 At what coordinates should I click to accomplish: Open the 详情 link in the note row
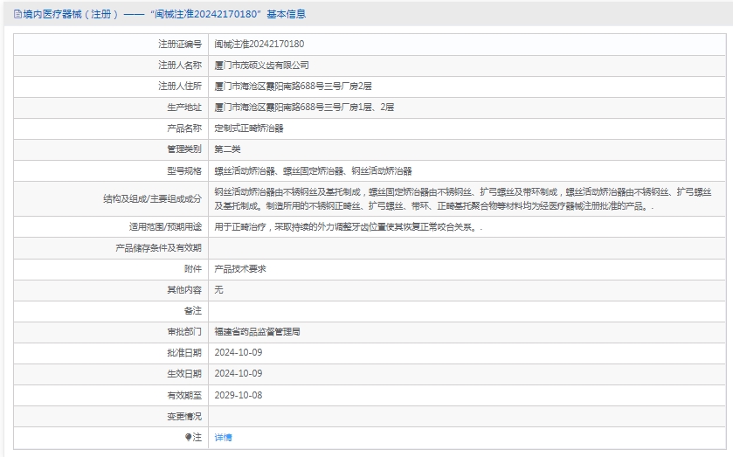click(x=224, y=437)
